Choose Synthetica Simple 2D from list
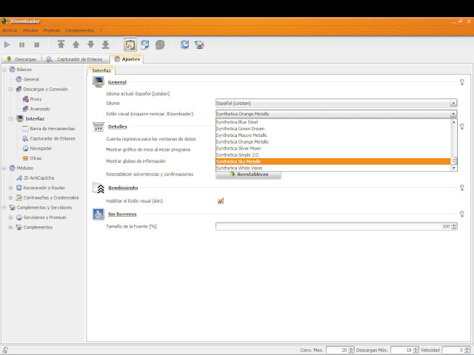Image resolution: width=474 pixels, height=355 pixels. coord(333,155)
